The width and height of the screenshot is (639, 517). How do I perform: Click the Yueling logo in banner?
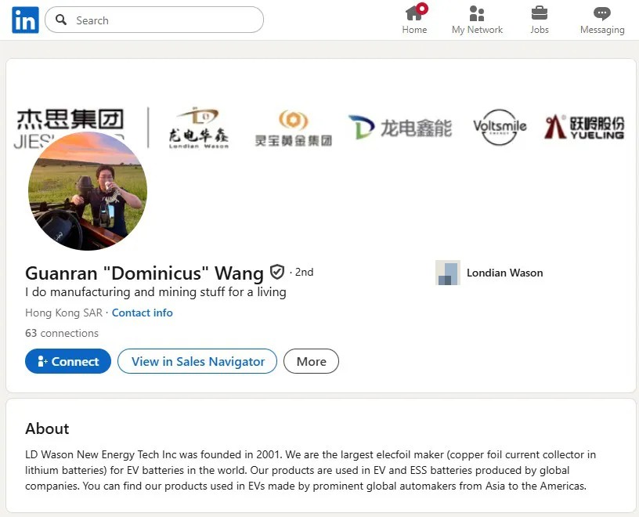click(584, 127)
